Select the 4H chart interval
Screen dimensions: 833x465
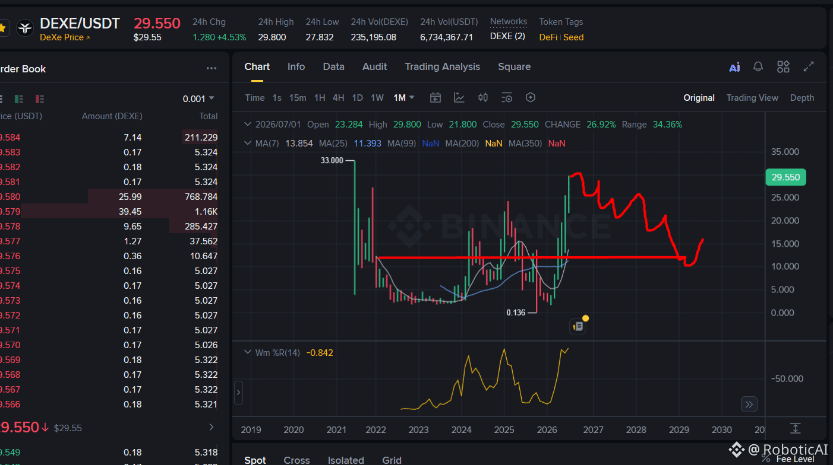click(338, 98)
